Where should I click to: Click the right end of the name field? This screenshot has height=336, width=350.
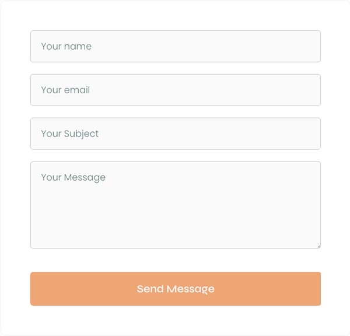coord(309,46)
